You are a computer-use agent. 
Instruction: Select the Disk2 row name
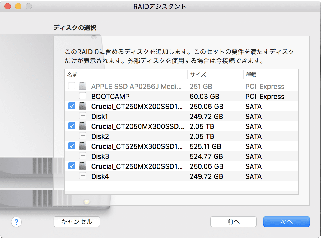pos(100,136)
